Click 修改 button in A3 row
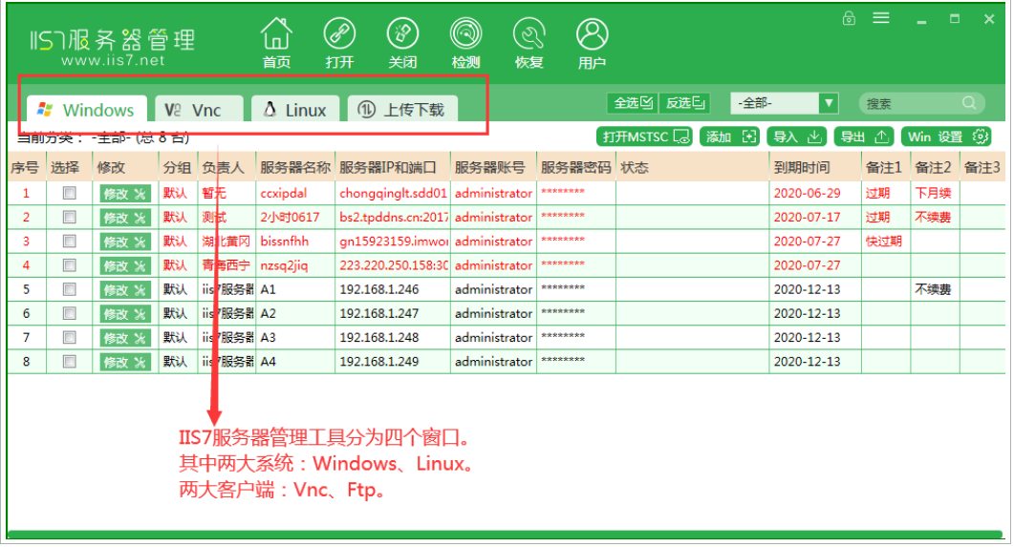 [125, 338]
